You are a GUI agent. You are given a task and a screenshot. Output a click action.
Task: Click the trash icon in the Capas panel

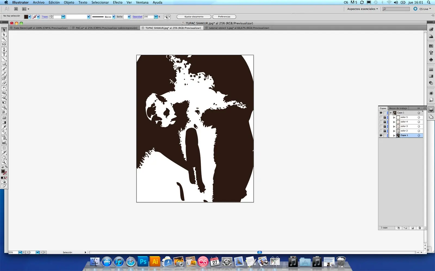tap(420, 228)
